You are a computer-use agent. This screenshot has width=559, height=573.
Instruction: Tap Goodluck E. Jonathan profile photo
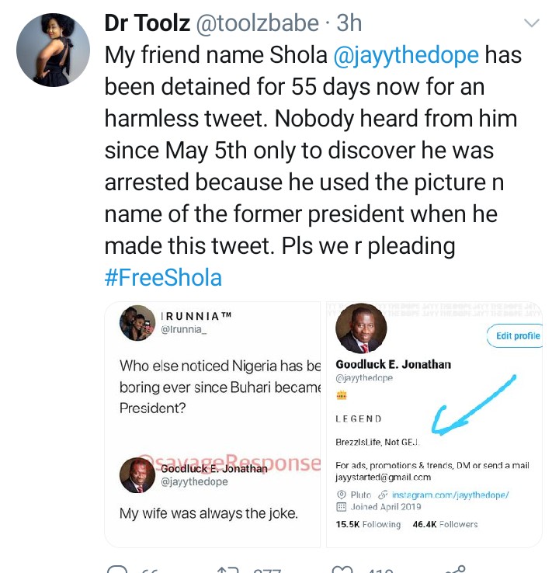coord(361,328)
